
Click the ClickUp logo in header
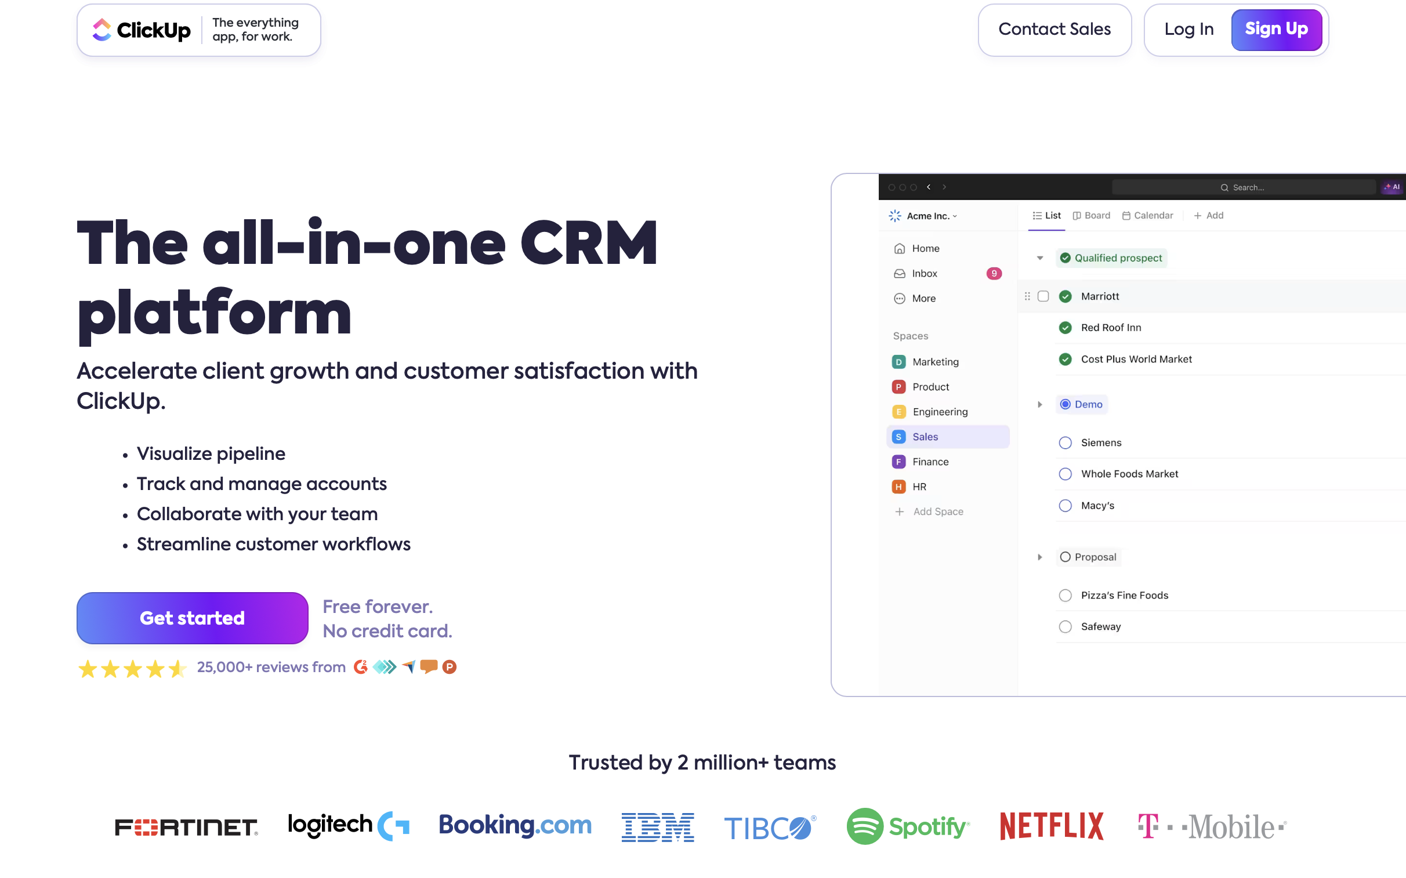(141, 30)
